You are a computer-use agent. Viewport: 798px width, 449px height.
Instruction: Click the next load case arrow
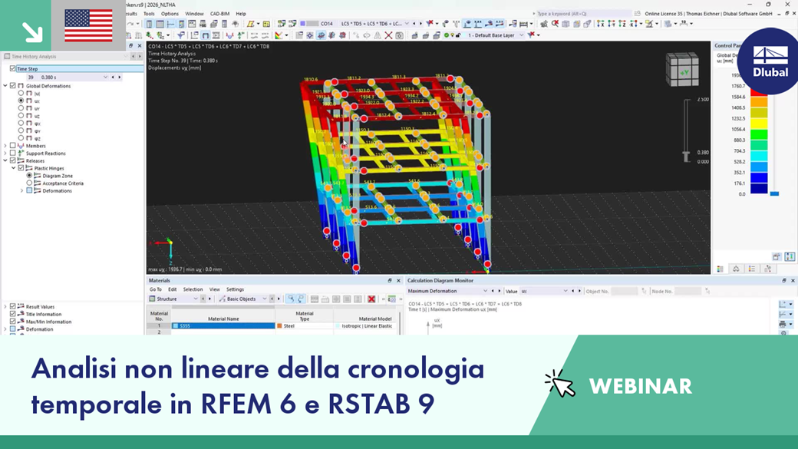click(x=420, y=24)
